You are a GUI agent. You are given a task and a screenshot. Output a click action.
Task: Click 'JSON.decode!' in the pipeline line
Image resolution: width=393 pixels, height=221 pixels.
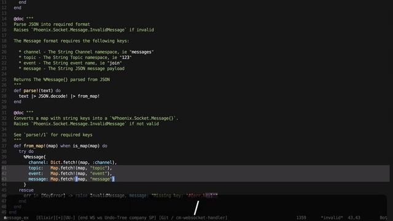click(x=53, y=96)
